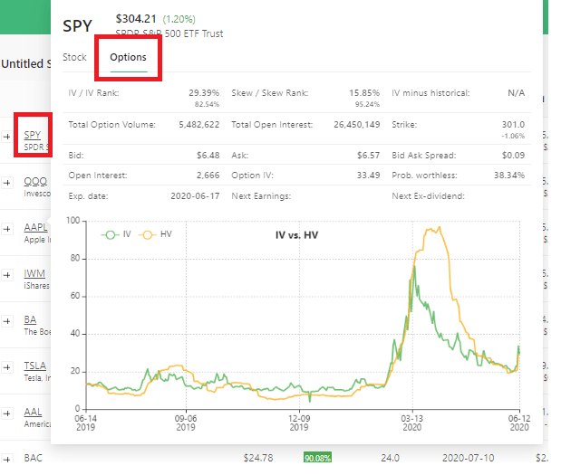
Task: Expand the AAPL row plus icon
Action: click(x=7, y=229)
